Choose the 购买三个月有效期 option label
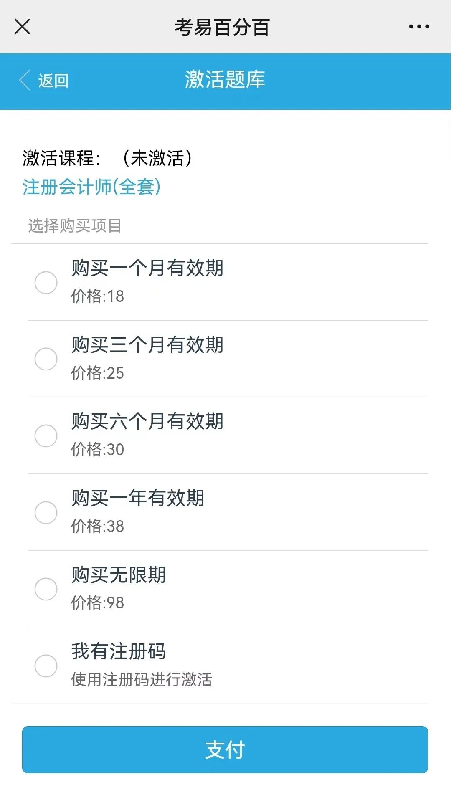Image resolution: width=451 pixels, height=805 pixels. pos(147,345)
